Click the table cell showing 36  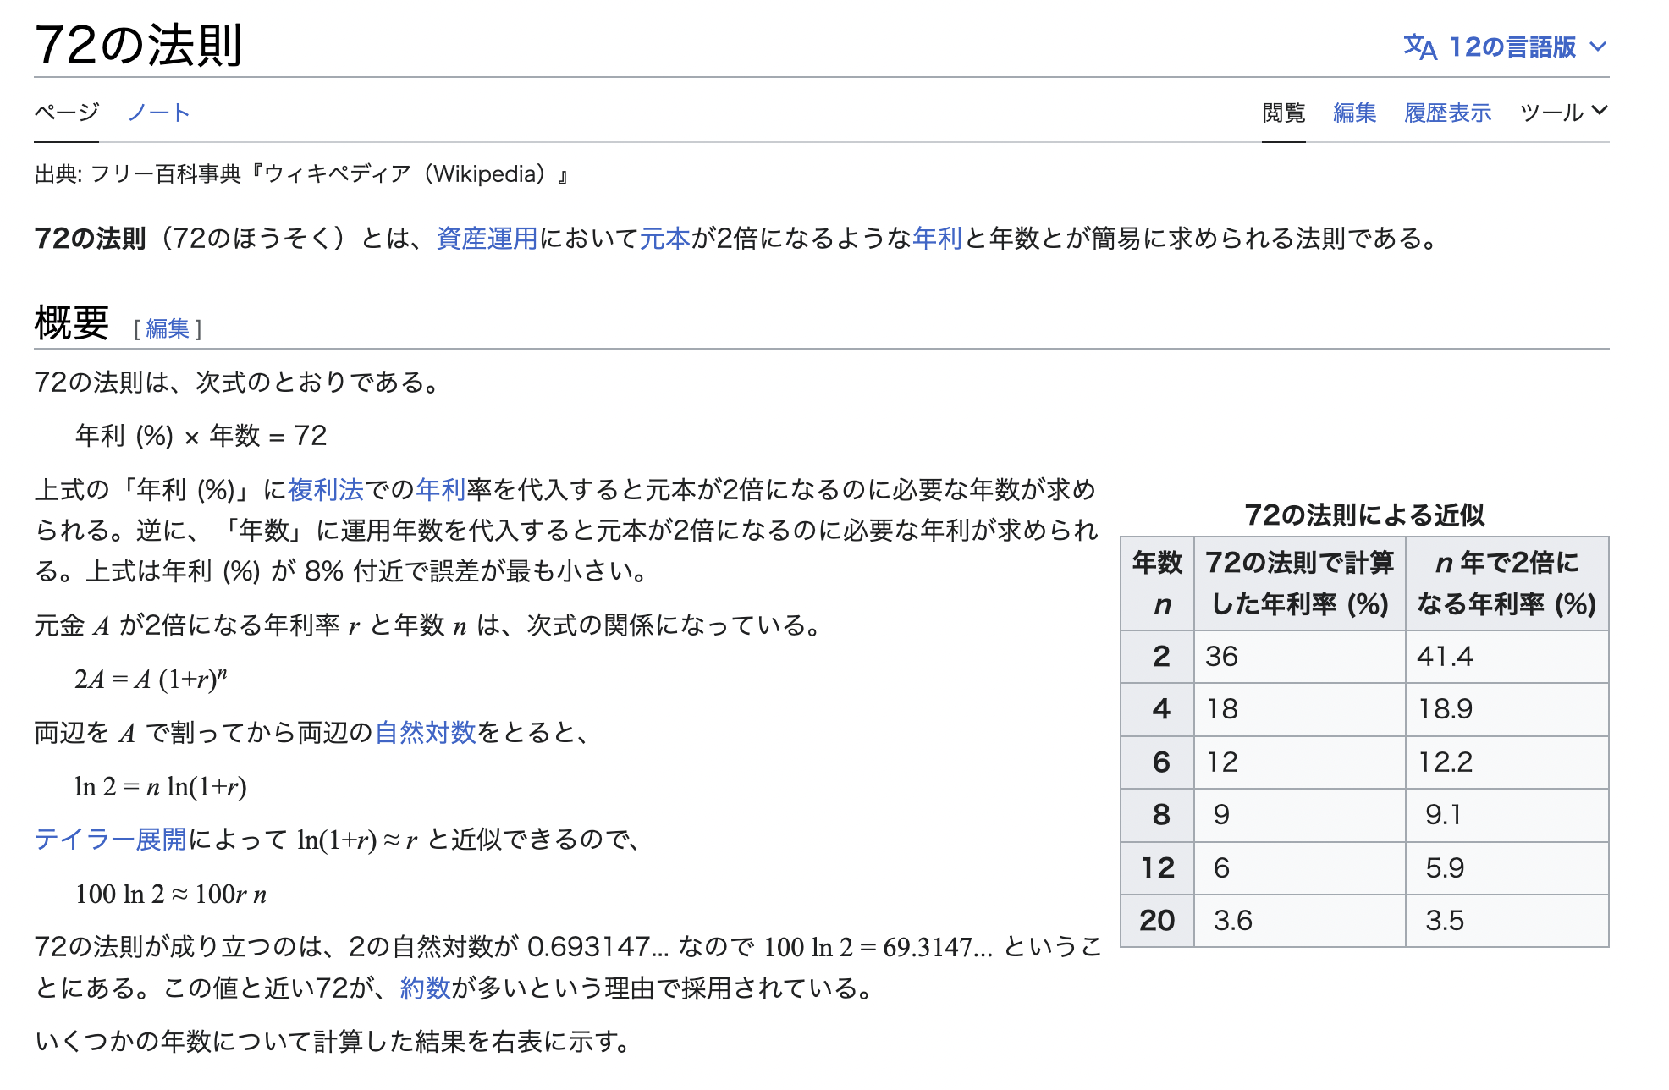pos(1300,657)
